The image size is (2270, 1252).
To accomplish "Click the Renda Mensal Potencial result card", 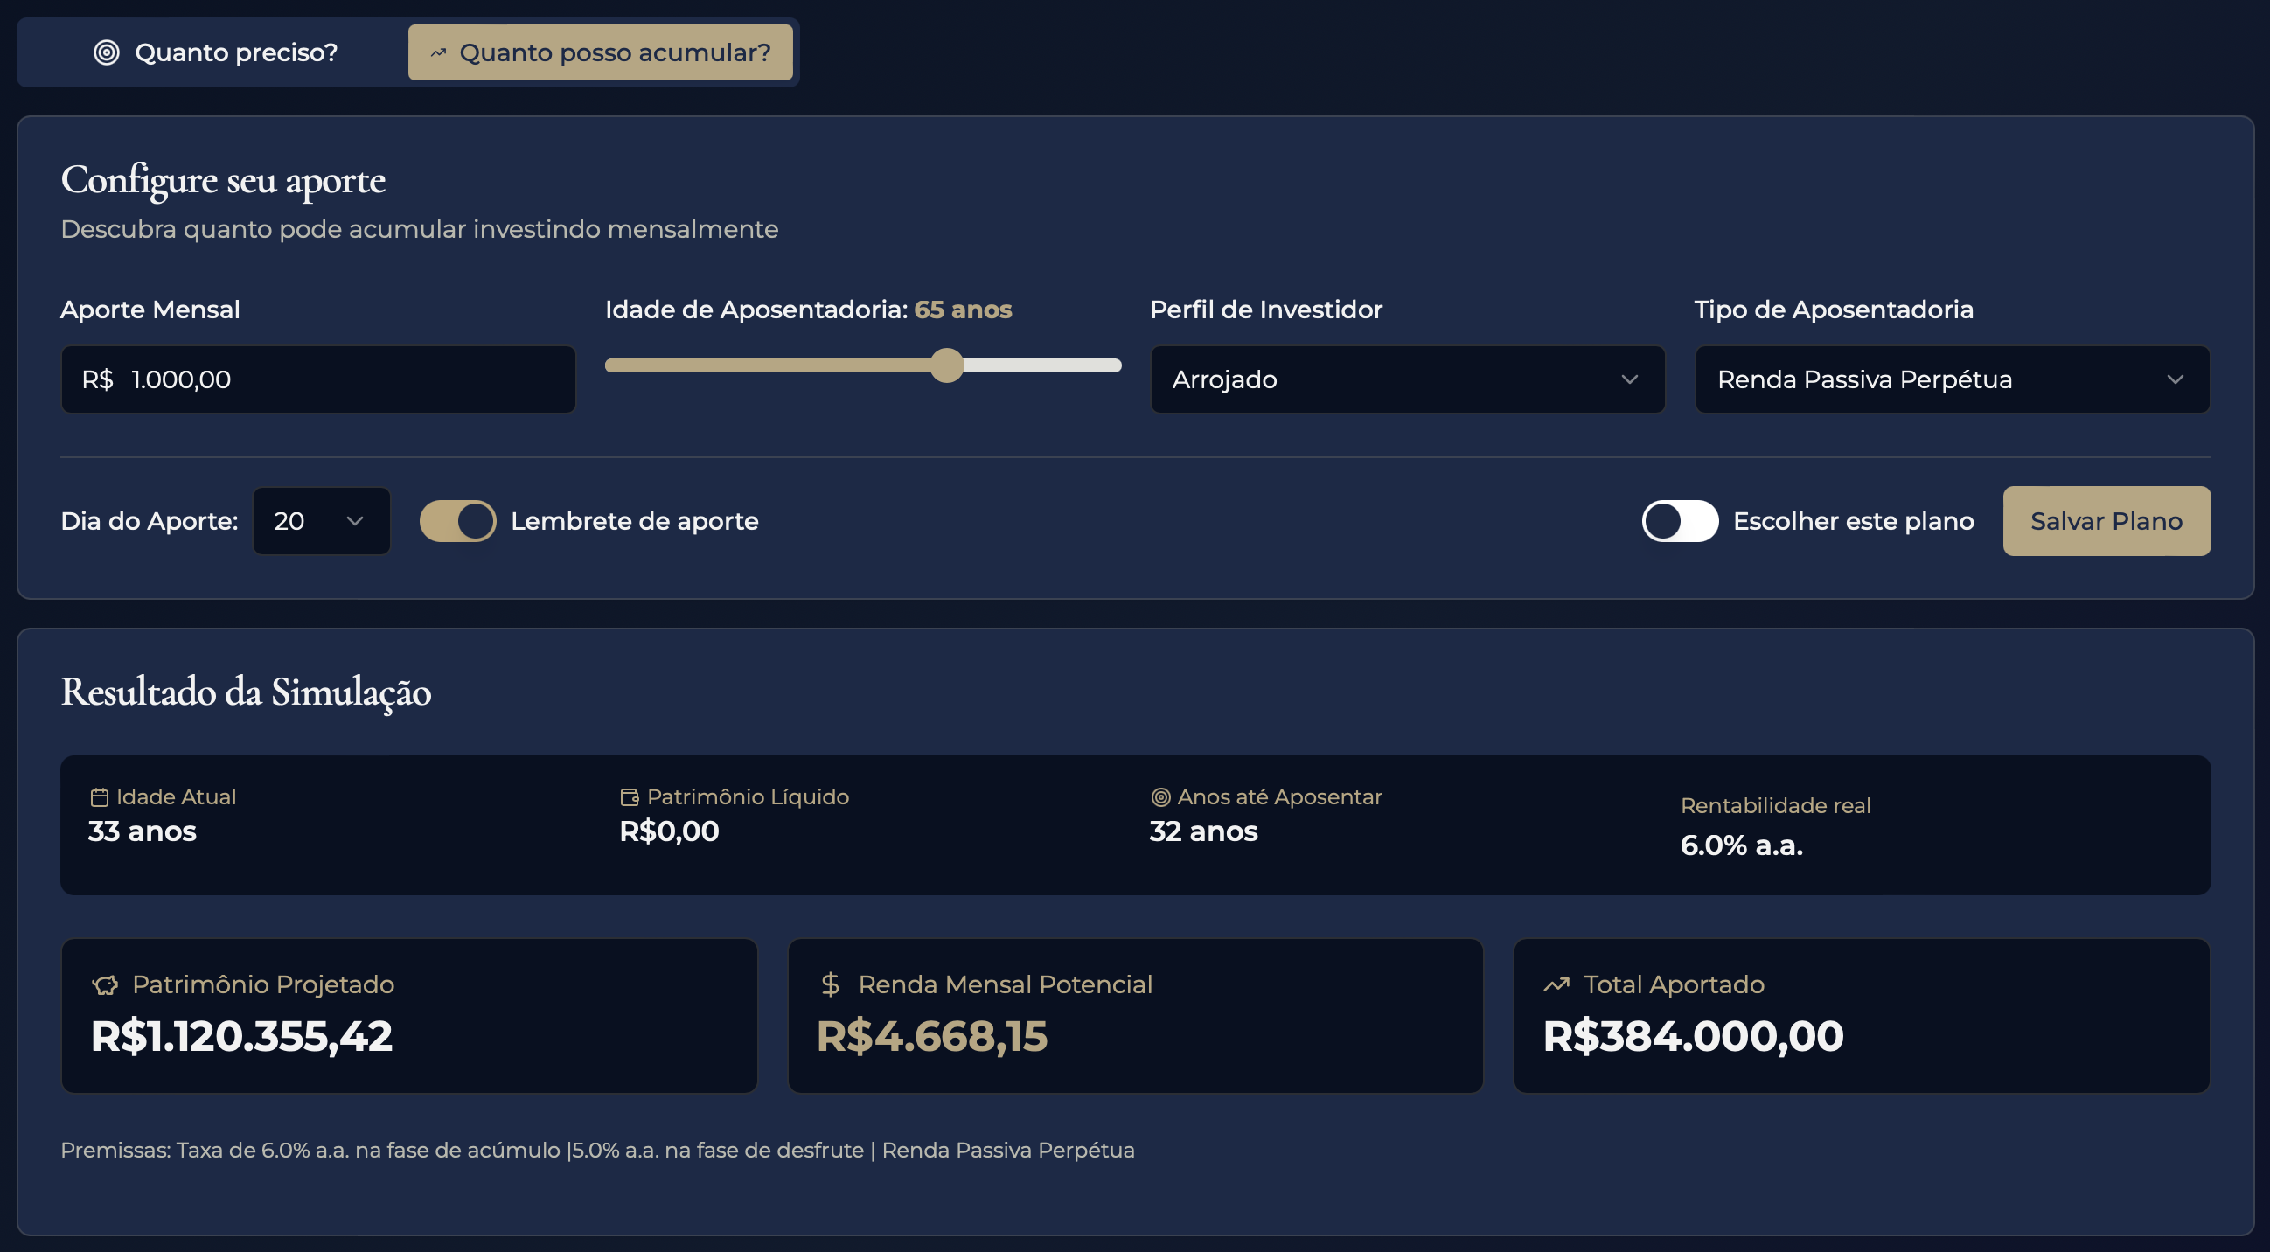I will [x=1134, y=1016].
